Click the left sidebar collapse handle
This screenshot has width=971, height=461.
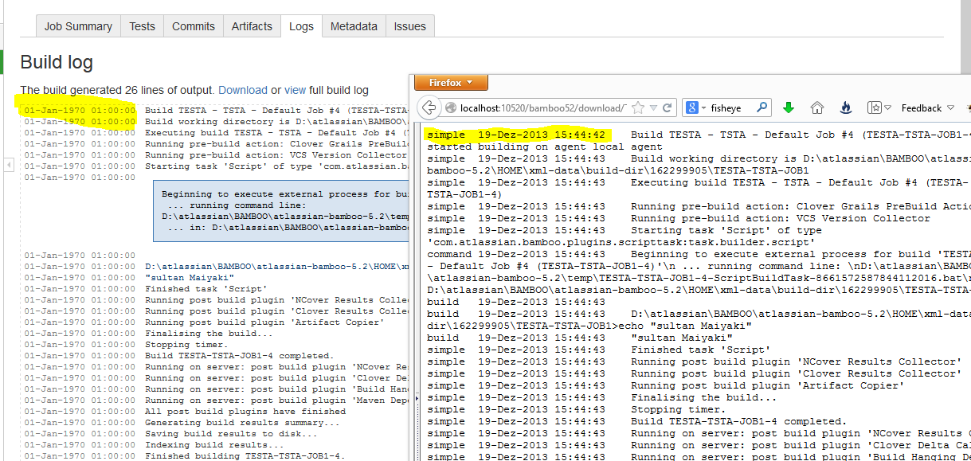(x=9, y=165)
